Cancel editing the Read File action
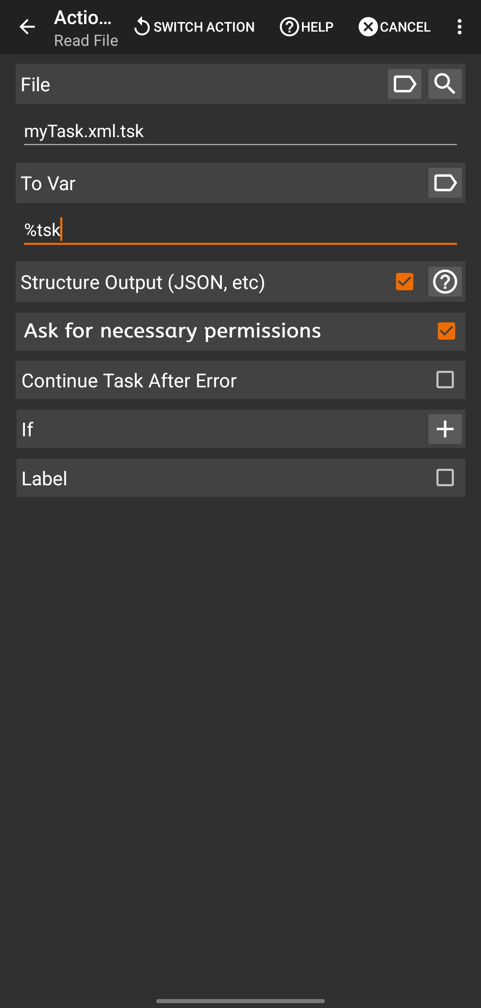The image size is (481, 1008). pyautogui.click(x=395, y=27)
